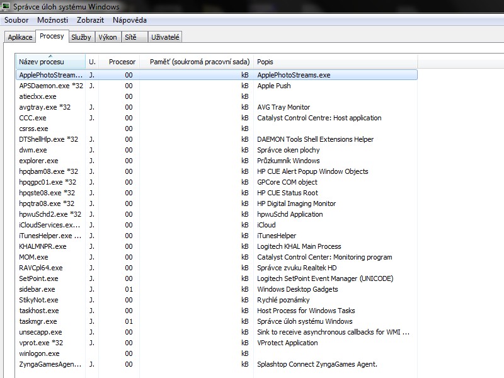The width and height of the screenshot is (504, 378).
Task: Open the Nápověda menu
Action: click(x=130, y=20)
